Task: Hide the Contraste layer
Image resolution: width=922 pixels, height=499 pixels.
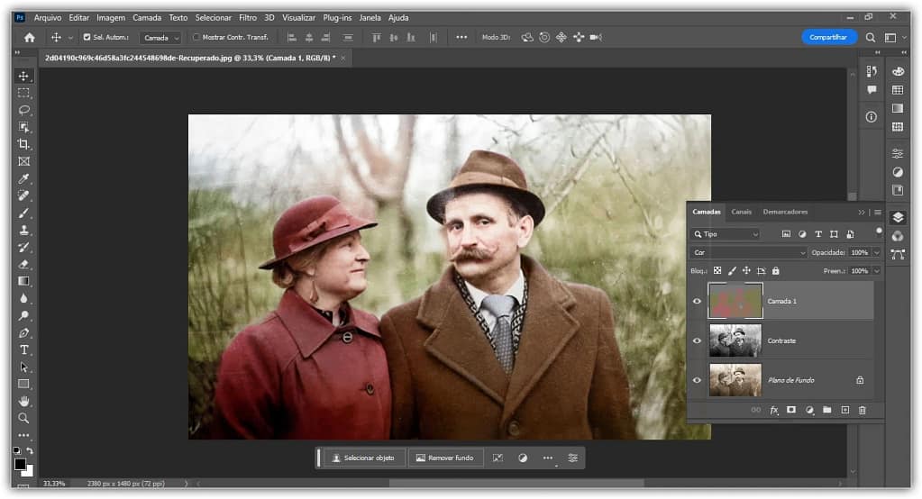Action: tap(697, 340)
